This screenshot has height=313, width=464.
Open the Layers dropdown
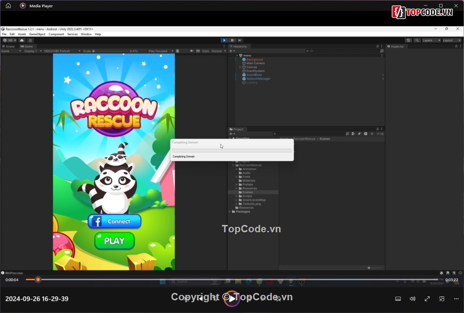point(431,40)
